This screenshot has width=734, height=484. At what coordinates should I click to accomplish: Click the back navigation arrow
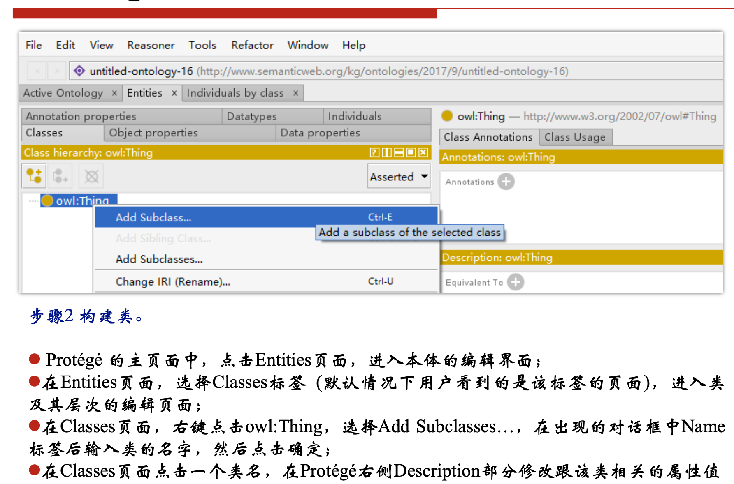[37, 70]
